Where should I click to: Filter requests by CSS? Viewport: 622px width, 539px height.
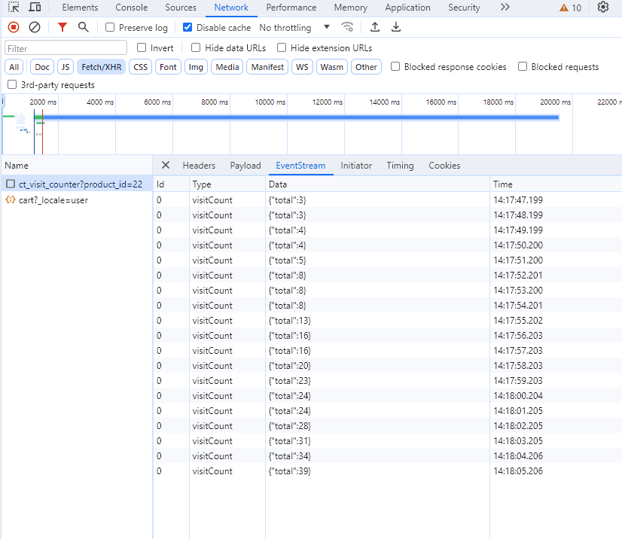coord(140,67)
